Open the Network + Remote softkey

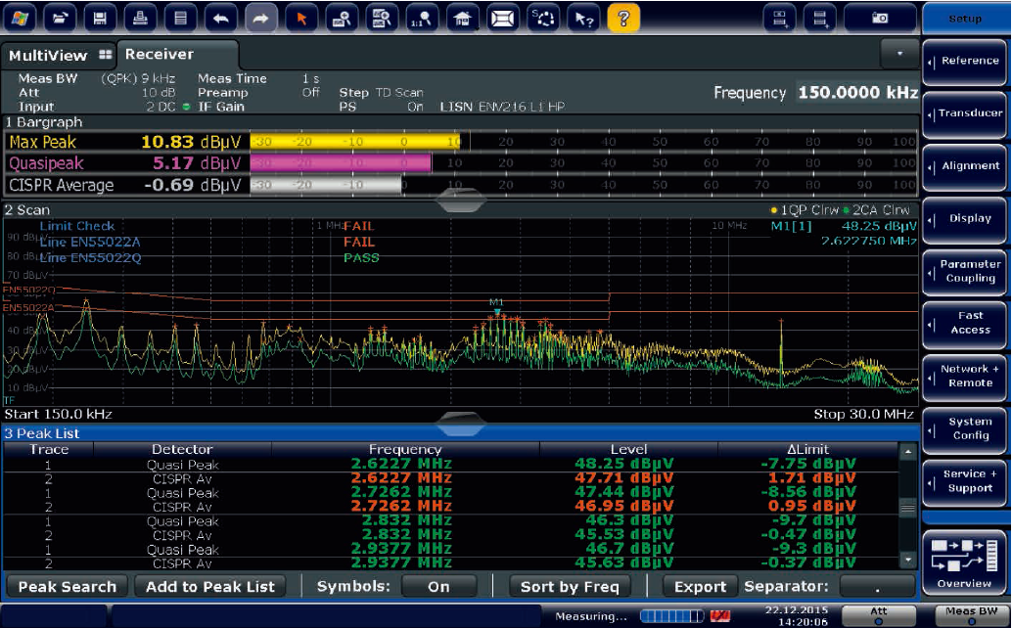pyautogui.click(x=964, y=377)
